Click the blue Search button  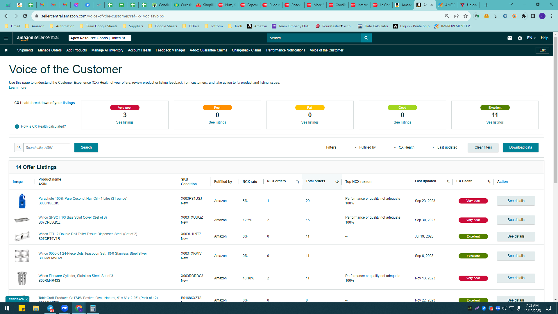click(x=86, y=147)
